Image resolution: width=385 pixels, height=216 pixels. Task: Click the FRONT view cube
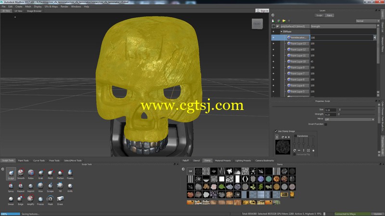coord(257,24)
